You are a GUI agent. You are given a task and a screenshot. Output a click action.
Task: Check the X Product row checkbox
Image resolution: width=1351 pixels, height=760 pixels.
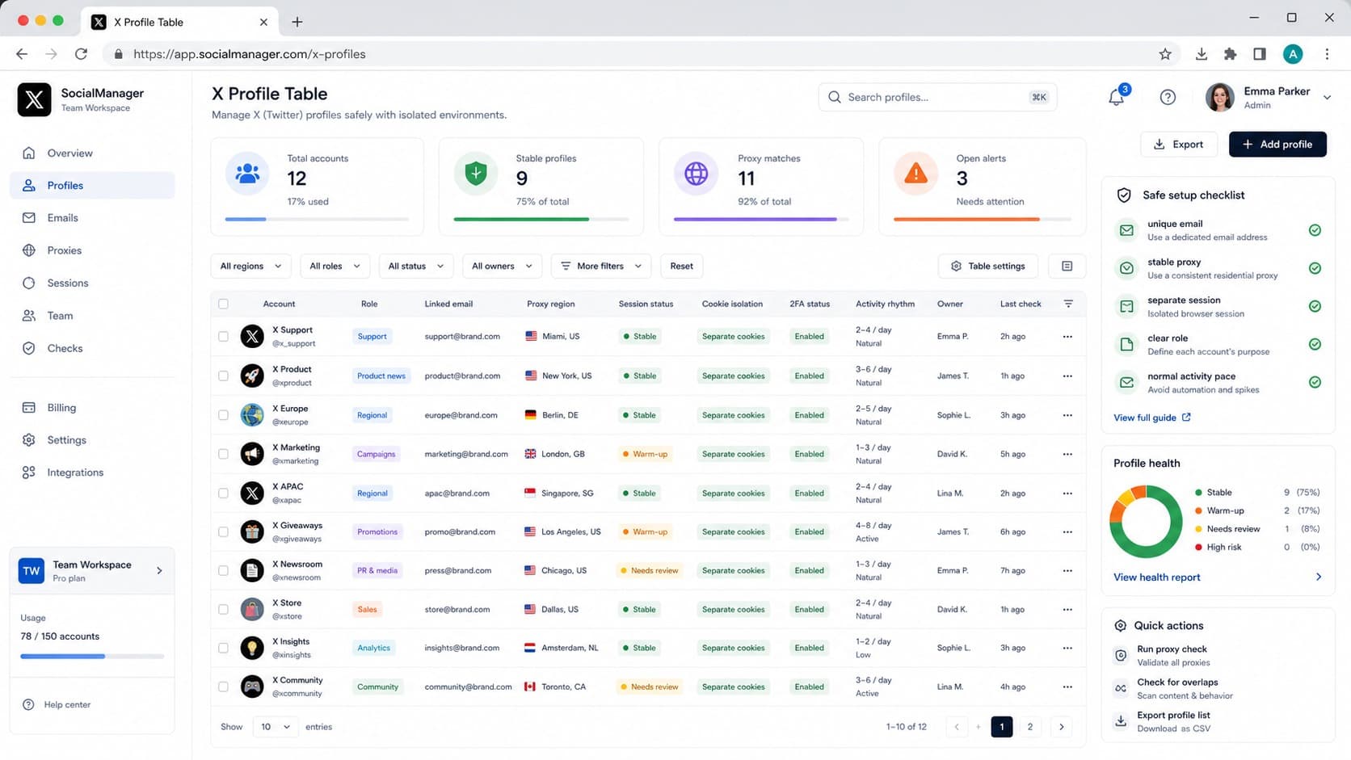click(x=223, y=376)
